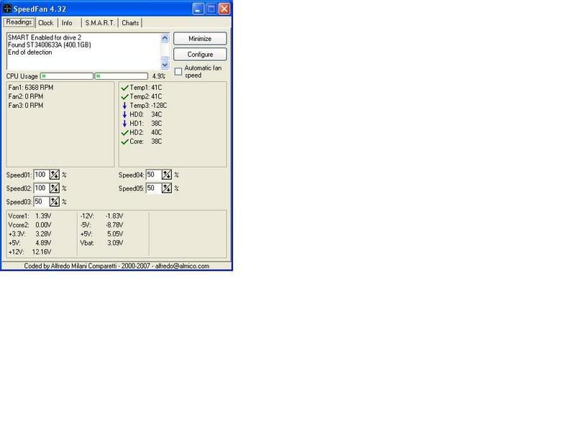Click 'Found ST3400633A (400.1GB)' log line
The width and height of the screenshot is (575, 431).
[50, 45]
